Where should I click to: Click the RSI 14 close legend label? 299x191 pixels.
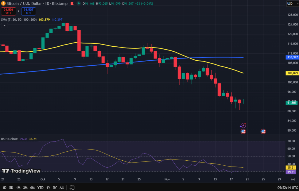9,139
